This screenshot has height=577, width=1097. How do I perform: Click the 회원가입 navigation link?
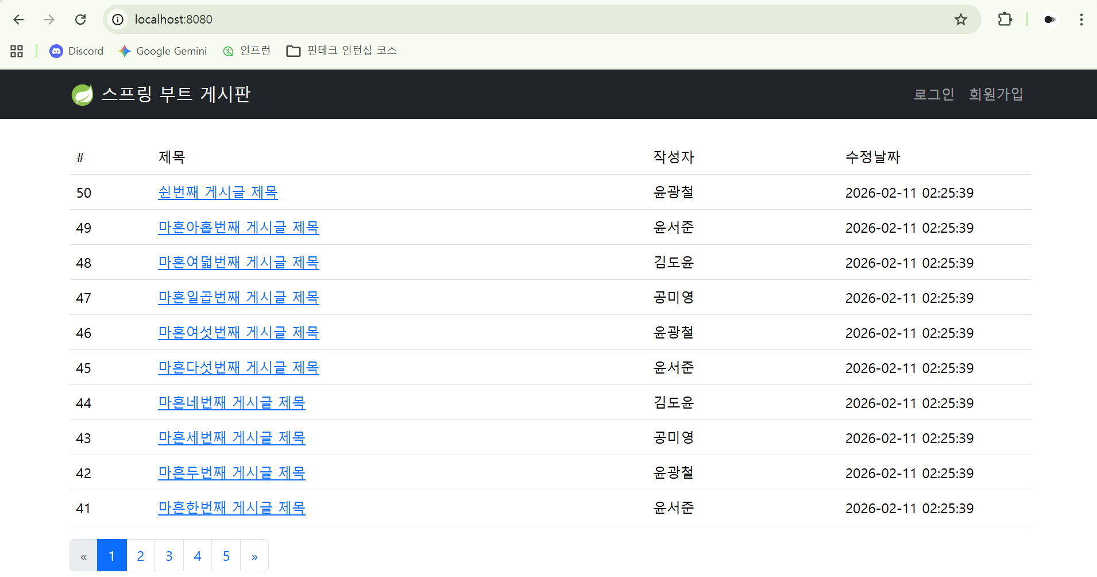(995, 94)
